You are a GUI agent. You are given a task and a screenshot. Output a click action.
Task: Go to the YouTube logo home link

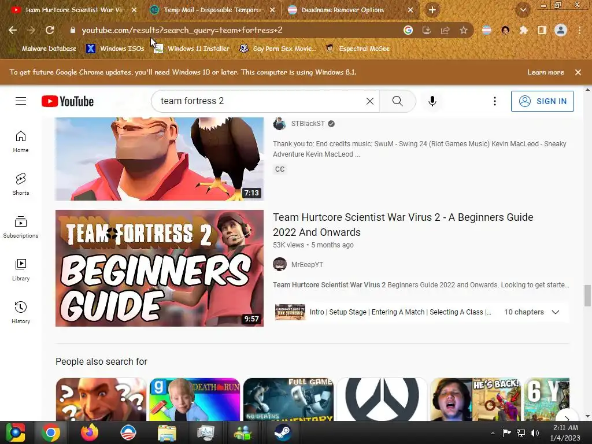68,101
